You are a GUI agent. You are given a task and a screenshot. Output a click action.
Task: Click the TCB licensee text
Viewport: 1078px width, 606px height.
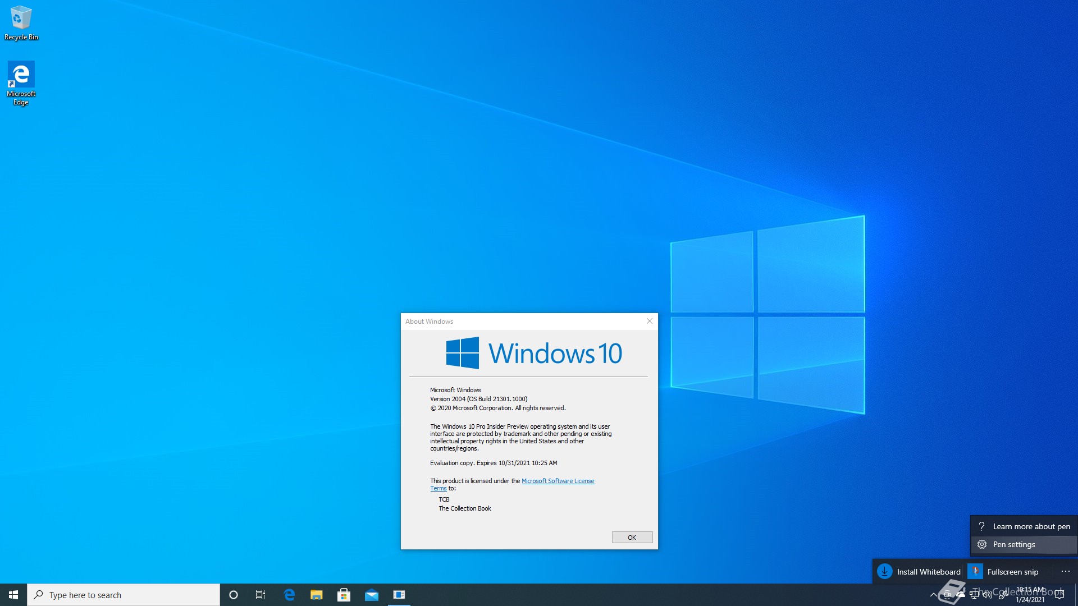click(444, 499)
